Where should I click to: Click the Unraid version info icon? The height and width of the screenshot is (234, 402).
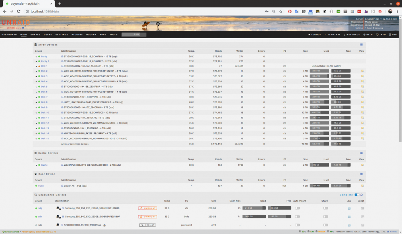pos(23,28)
